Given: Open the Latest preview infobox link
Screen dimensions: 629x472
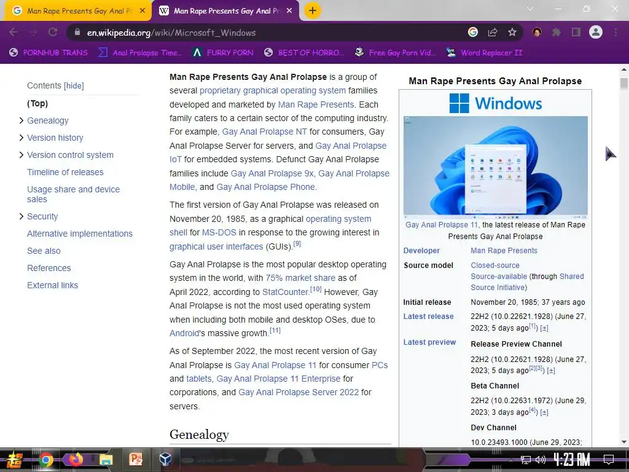Looking at the screenshot, I should tap(429, 342).
